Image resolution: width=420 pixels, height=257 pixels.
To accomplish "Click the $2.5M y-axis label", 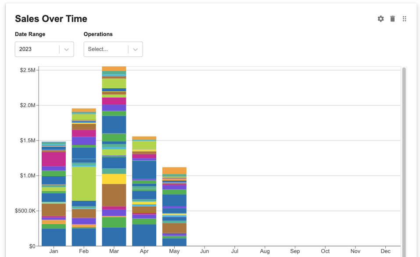I will pos(28,70).
